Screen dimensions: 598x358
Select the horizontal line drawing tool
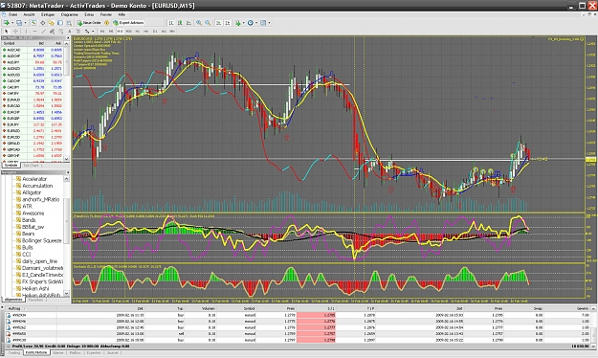(34, 31)
